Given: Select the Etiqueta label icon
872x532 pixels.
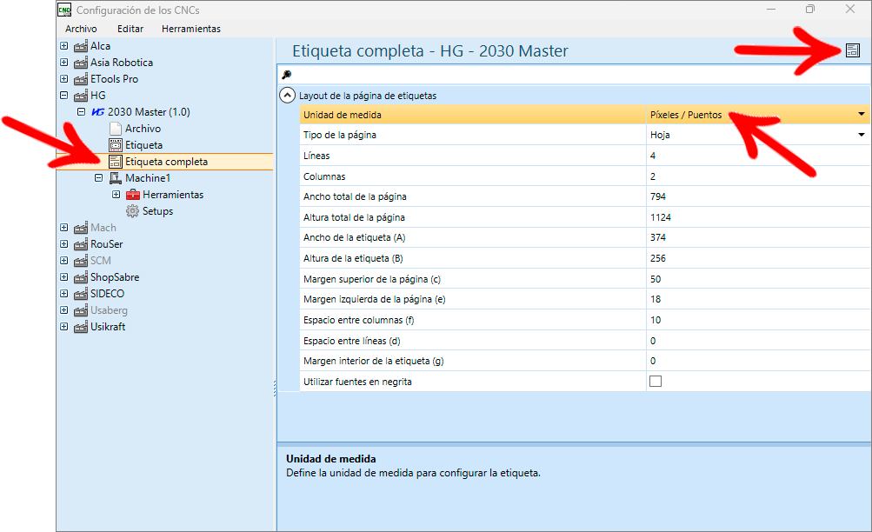Looking at the screenshot, I should point(115,145).
